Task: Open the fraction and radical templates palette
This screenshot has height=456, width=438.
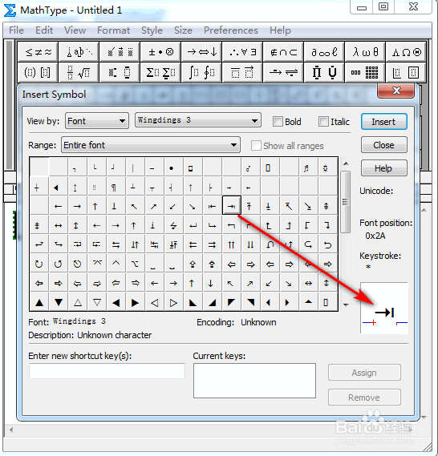Action: 79,72
